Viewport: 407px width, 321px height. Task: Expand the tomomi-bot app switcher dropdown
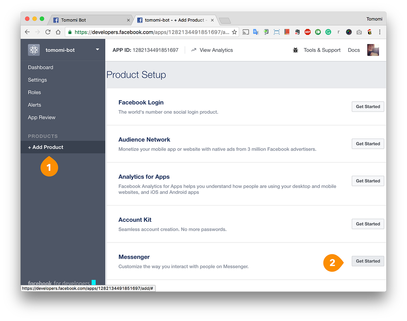97,50
